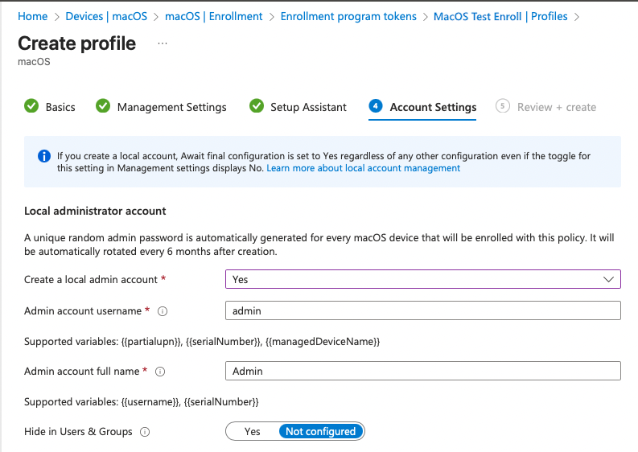Switch to the Basics tab

point(60,107)
